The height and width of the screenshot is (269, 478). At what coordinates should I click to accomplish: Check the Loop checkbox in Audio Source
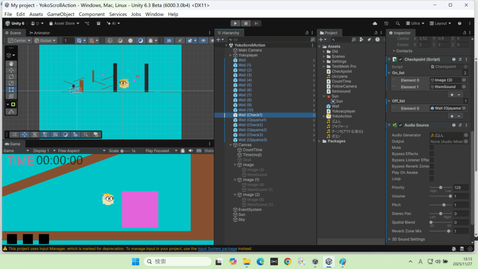coord(431,179)
